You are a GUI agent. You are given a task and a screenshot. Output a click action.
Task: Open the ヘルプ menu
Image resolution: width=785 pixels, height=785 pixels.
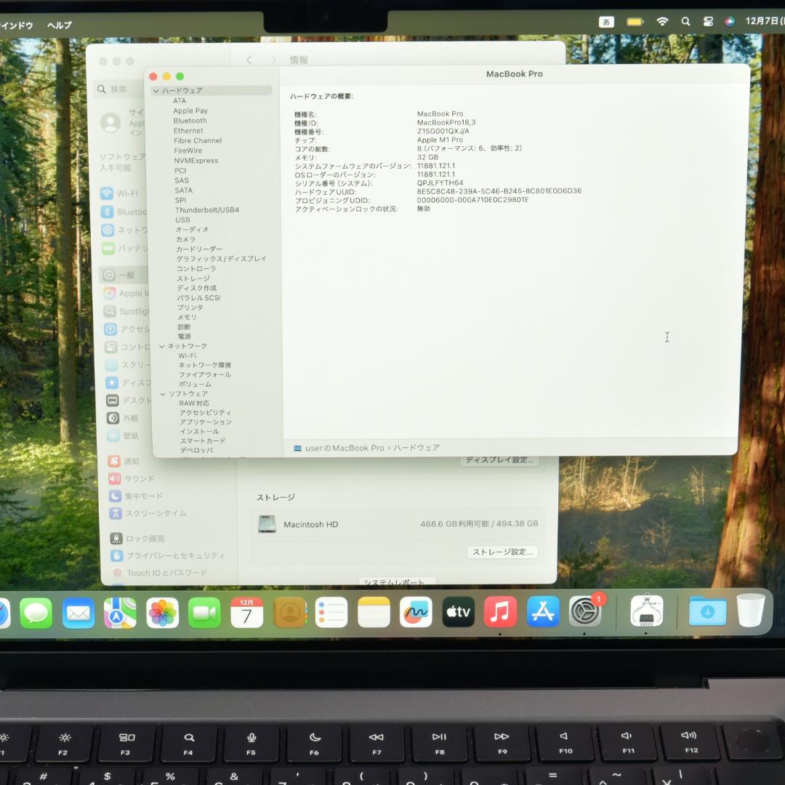[x=60, y=25]
